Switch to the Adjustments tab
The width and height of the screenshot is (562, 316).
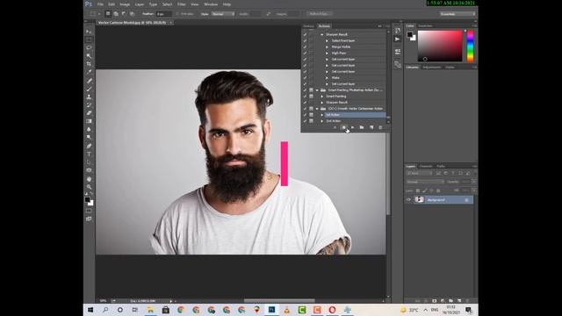point(431,68)
